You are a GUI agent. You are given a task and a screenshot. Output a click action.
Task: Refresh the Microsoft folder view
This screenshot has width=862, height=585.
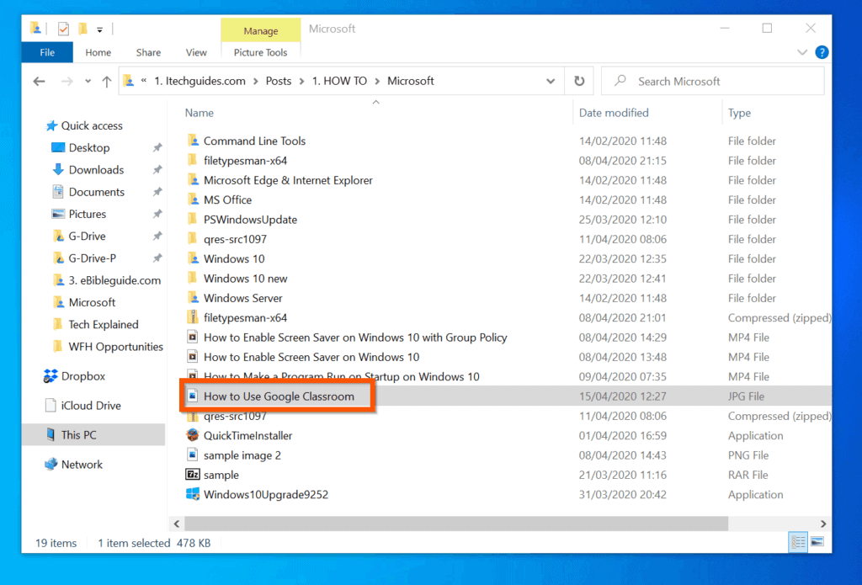580,81
